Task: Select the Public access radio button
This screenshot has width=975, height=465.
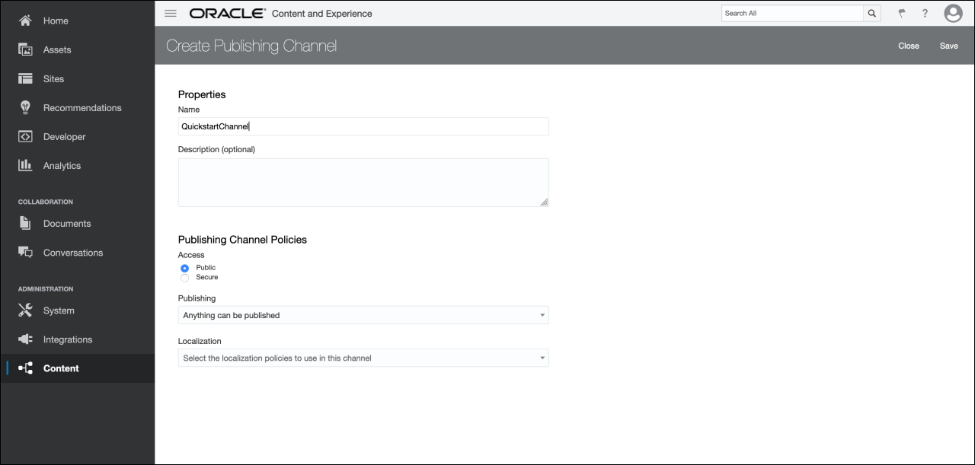Action: coord(184,268)
